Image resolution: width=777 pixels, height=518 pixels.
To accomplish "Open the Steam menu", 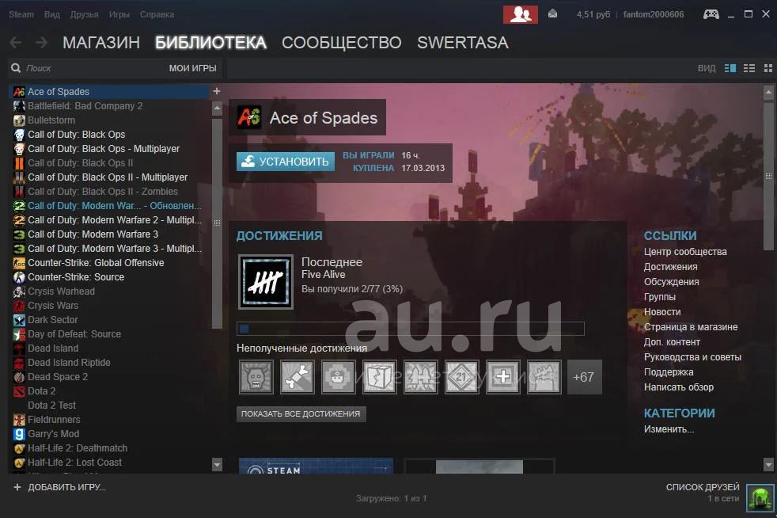I will (x=21, y=14).
